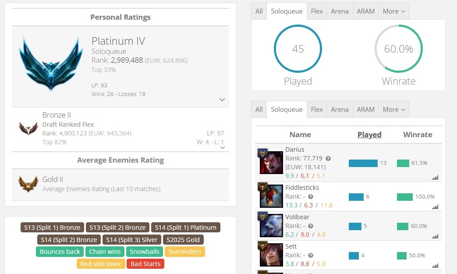Click Sett mastery badge icon
Image resolution: width=457 pixels, height=274 pixels.
point(262,246)
